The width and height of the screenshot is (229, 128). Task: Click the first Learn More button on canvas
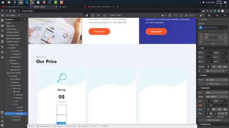point(99,32)
